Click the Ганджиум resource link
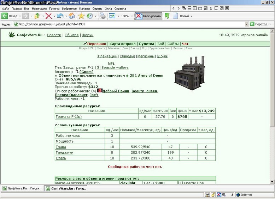 point(65,152)
